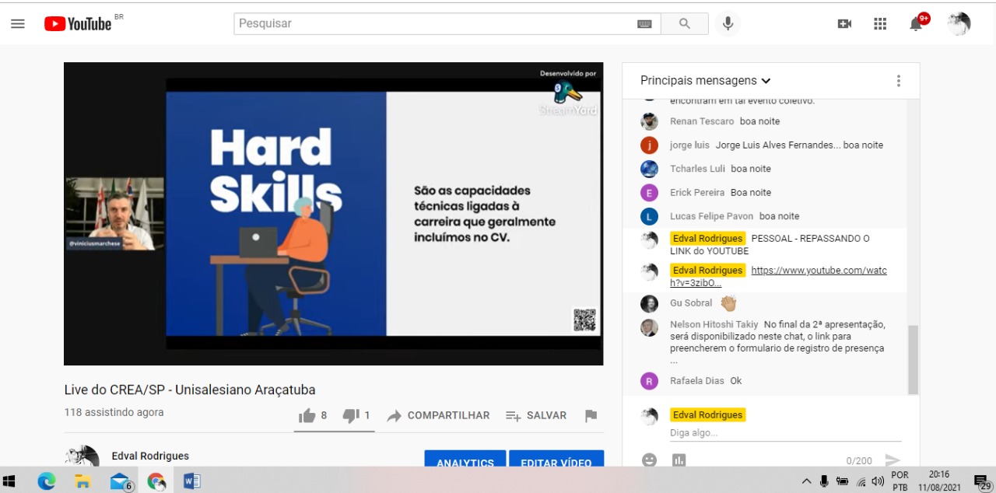Viewport: 996px width, 493px height.
Task: Open ANALYTICS for the video
Action: click(x=465, y=459)
